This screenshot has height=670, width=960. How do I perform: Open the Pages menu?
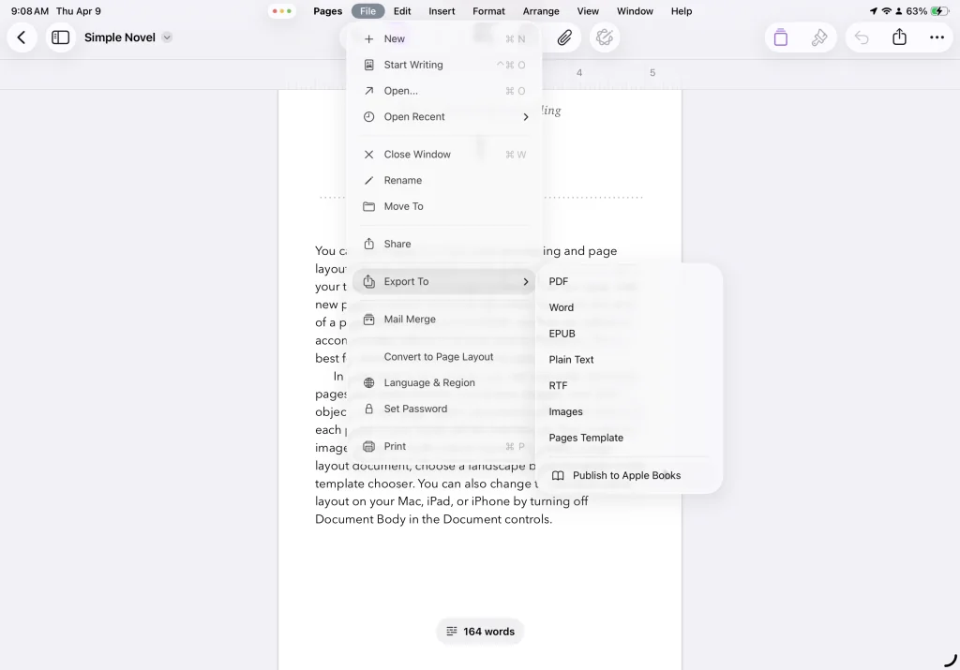click(x=327, y=11)
